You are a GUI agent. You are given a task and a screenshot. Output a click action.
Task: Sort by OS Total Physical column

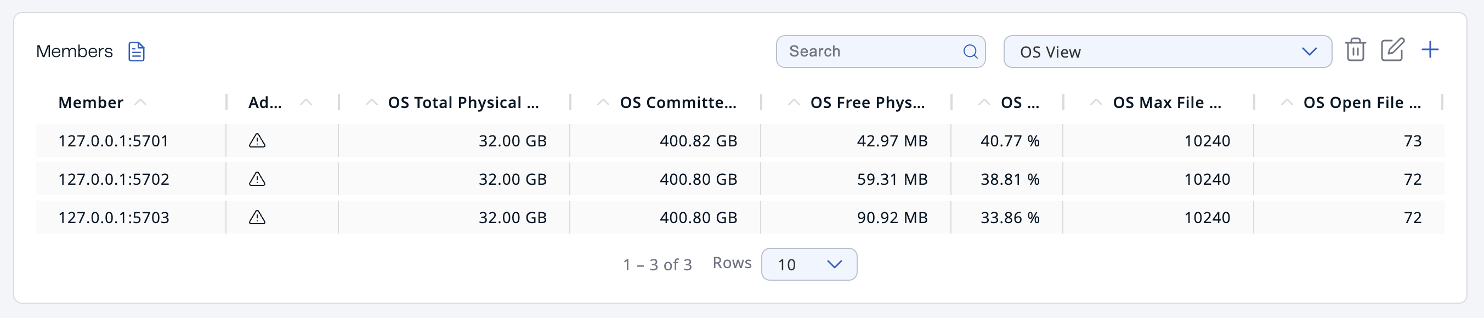click(463, 103)
